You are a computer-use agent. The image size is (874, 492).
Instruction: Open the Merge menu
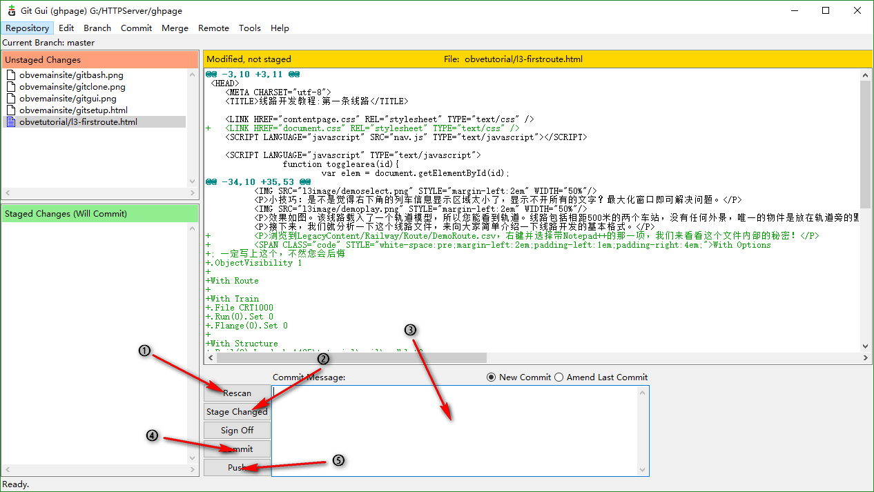click(x=175, y=28)
